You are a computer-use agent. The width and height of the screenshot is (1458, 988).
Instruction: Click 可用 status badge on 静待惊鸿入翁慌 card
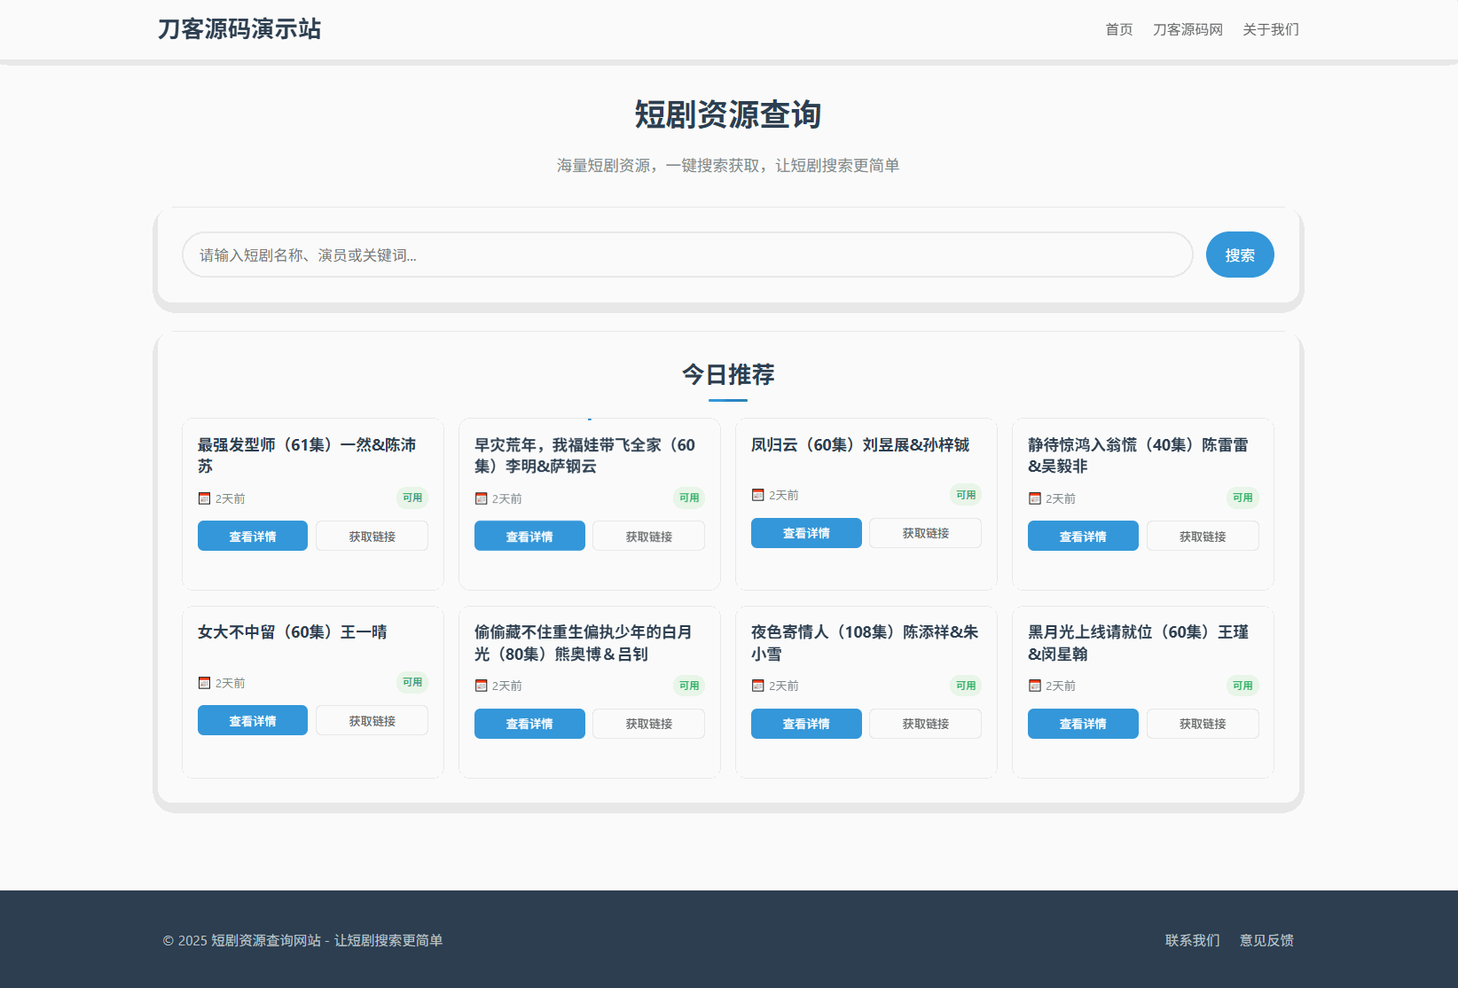point(1242,498)
